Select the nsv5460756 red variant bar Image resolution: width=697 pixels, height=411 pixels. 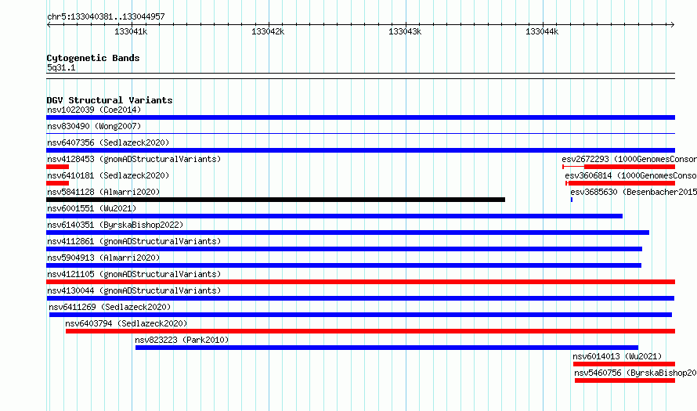[625, 380]
